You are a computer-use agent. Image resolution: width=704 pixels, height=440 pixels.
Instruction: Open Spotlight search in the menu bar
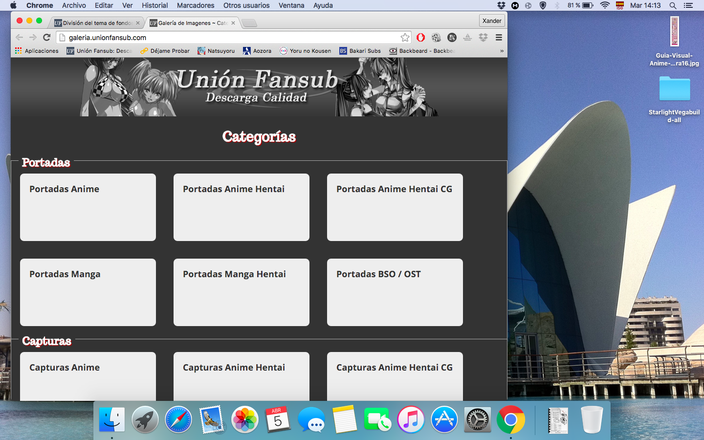coord(673,5)
